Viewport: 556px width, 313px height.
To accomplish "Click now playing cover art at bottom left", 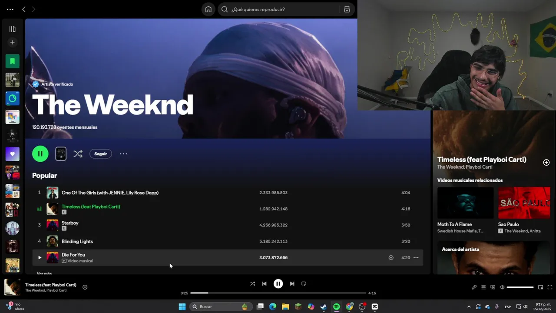I will point(12,287).
